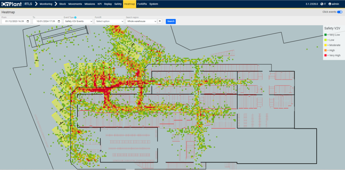The width and height of the screenshot is (345, 170).
Task: Click the Very High red legend swatch
Action: (x=325, y=55)
